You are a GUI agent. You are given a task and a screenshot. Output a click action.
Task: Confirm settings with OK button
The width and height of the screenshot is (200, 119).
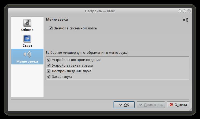124,105
